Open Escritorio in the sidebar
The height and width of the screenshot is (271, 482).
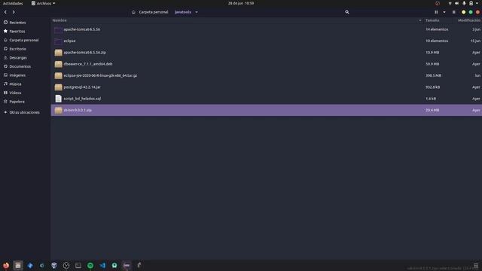coord(17,49)
